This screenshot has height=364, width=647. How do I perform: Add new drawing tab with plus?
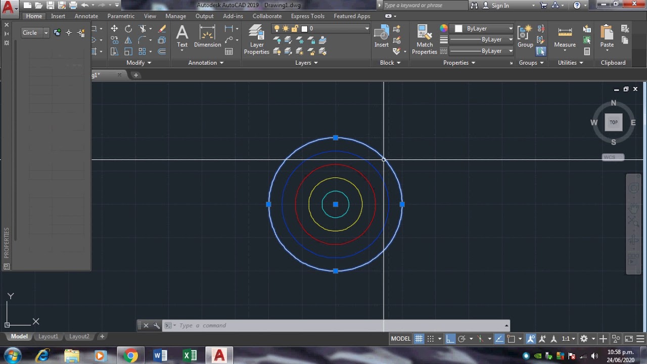pyautogui.click(x=135, y=75)
